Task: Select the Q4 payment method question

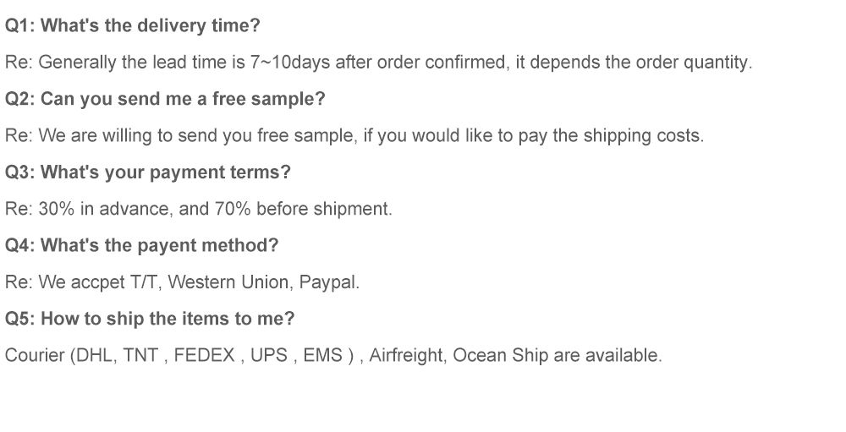Action: [141, 246]
